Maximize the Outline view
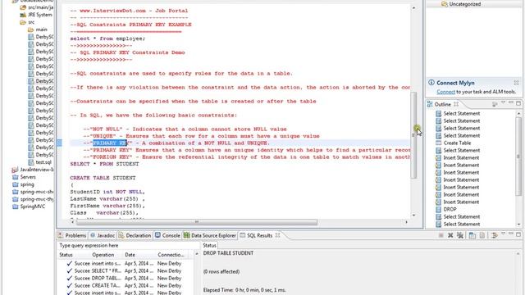 [518, 103]
